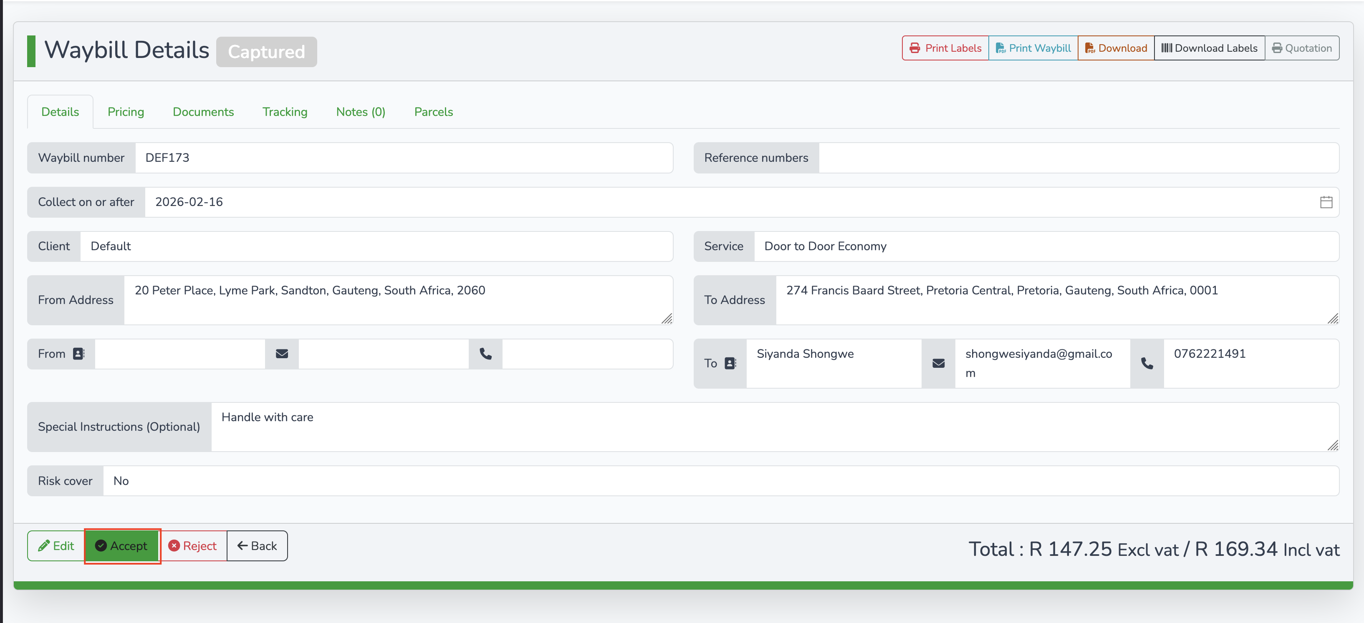Click the From email input field
Image resolution: width=1364 pixels, height=623 pixels.
pyautogui.click(x=383, y=354)
